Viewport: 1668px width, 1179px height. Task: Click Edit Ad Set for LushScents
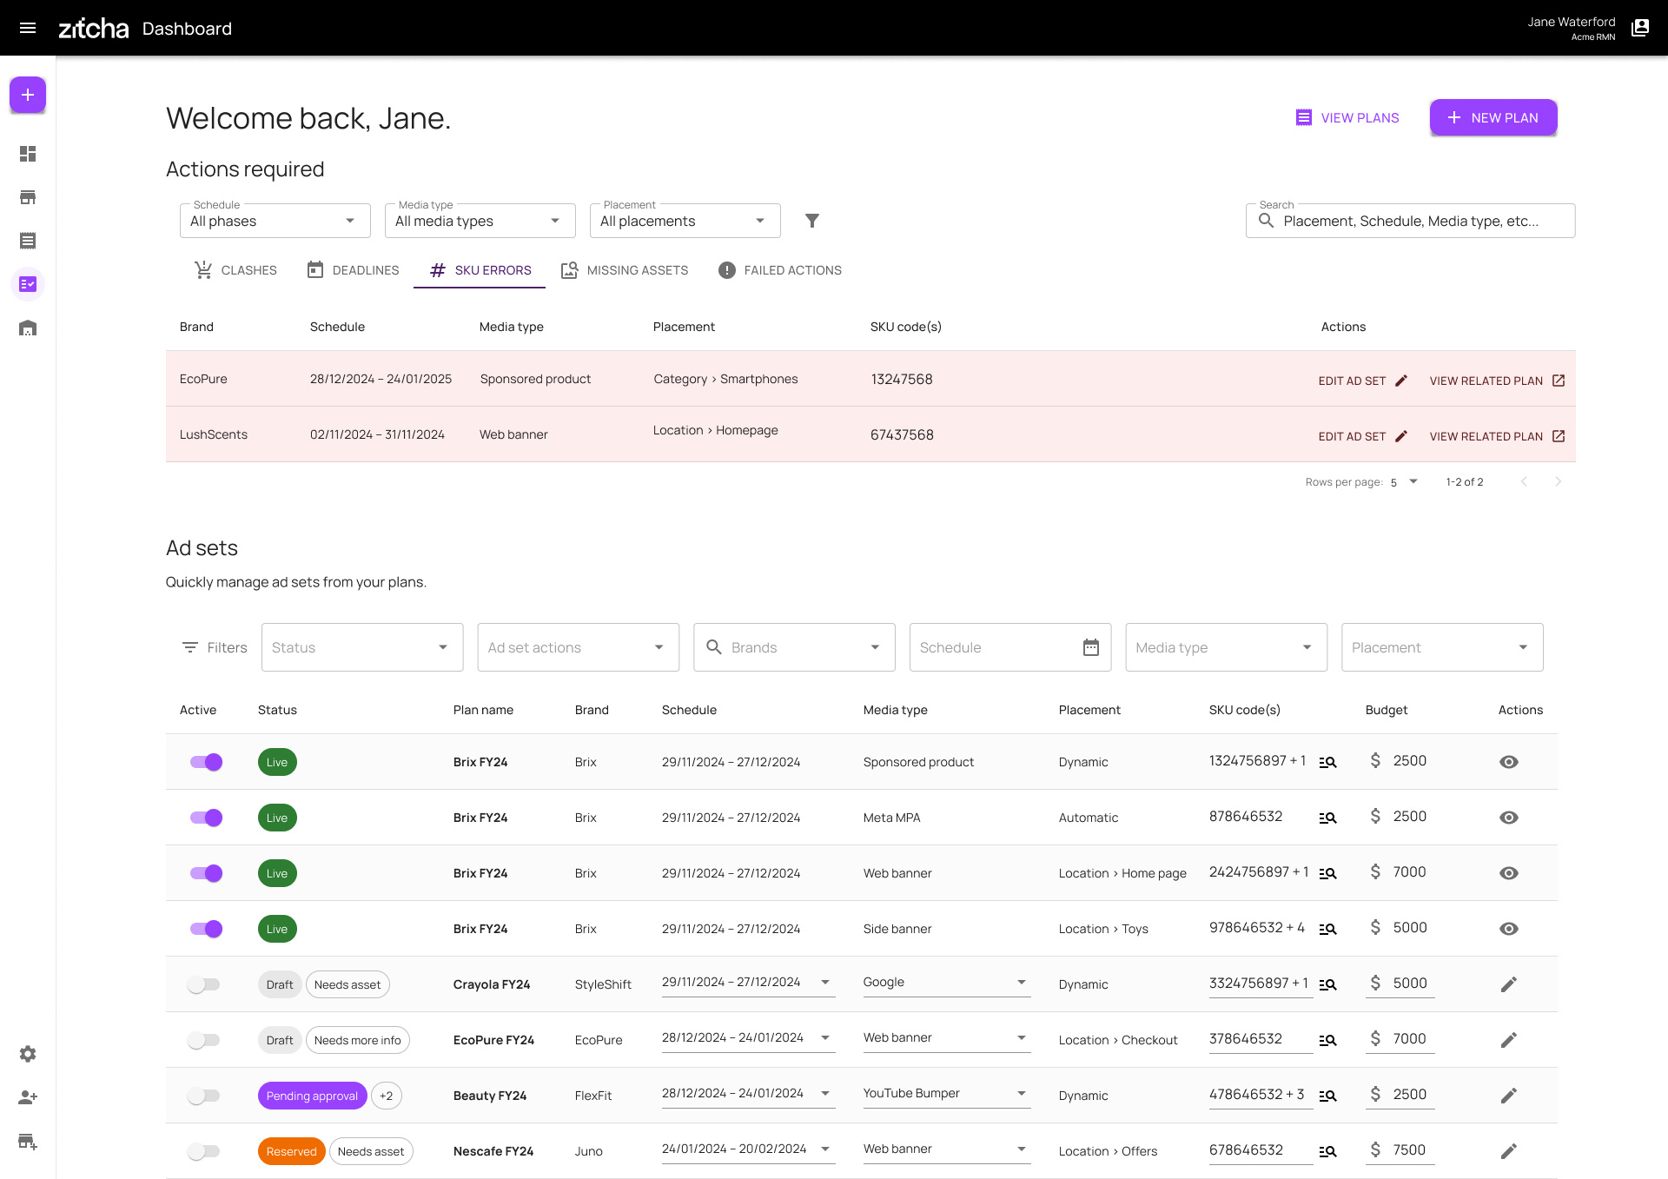point(1362,436)
